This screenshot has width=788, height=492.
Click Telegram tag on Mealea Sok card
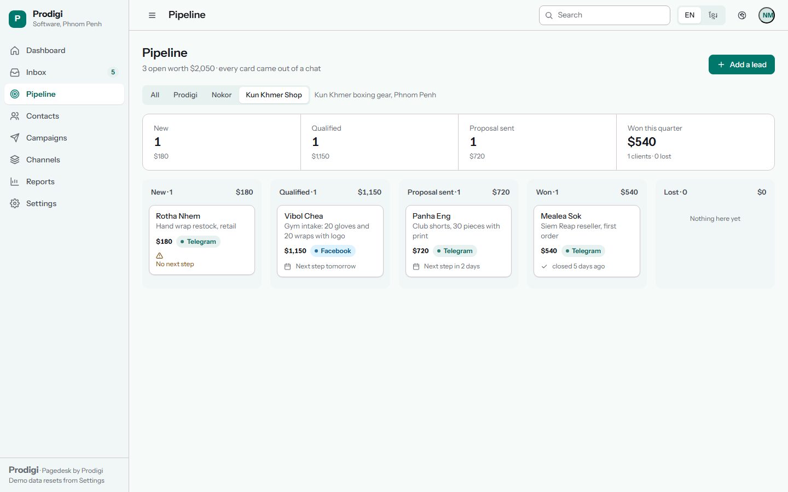coord(583,251)
